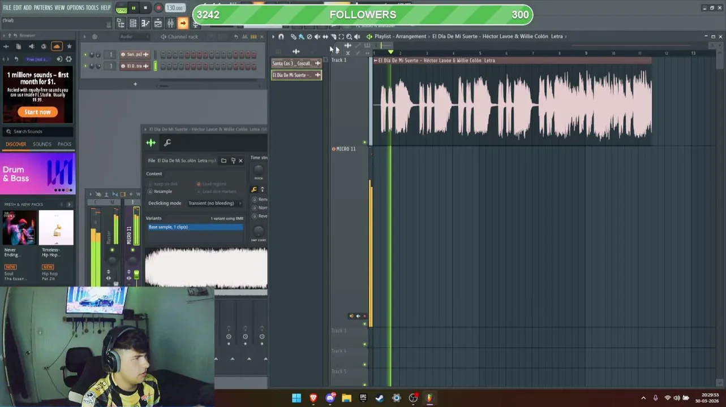Open the OPTIONS menu
726x407 pixels.
(x=75, y=7)
